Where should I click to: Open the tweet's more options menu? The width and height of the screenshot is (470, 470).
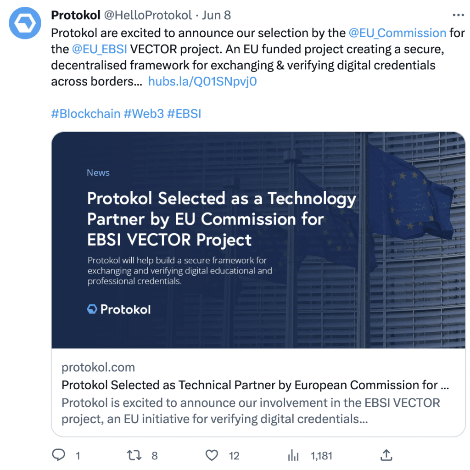458,15
